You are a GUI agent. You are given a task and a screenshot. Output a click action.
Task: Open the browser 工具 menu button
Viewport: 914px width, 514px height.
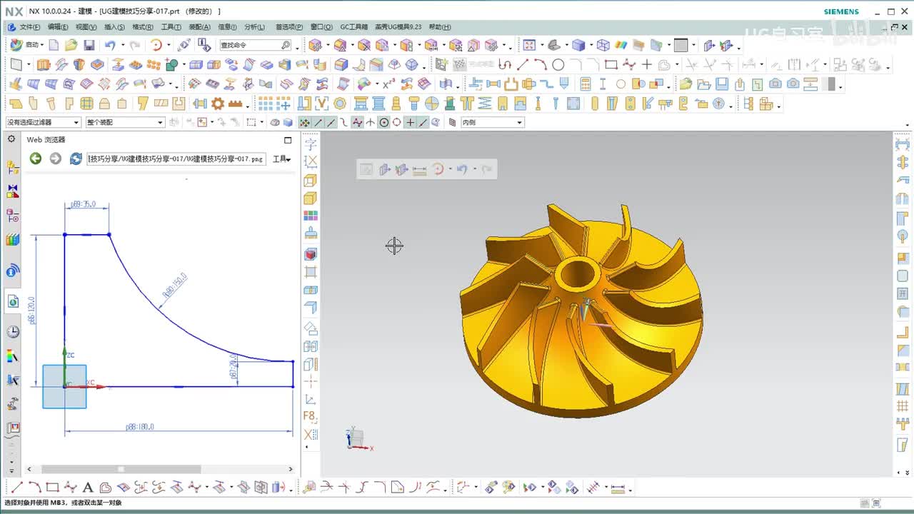click(x=282, y=158)
